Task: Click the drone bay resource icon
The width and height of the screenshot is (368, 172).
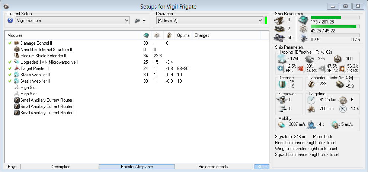Action: [x=304, y=37]
